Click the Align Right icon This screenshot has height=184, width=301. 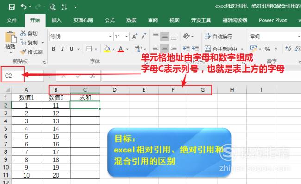(174, 49)
